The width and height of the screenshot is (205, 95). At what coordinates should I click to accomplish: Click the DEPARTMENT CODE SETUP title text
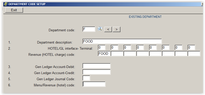27,4
